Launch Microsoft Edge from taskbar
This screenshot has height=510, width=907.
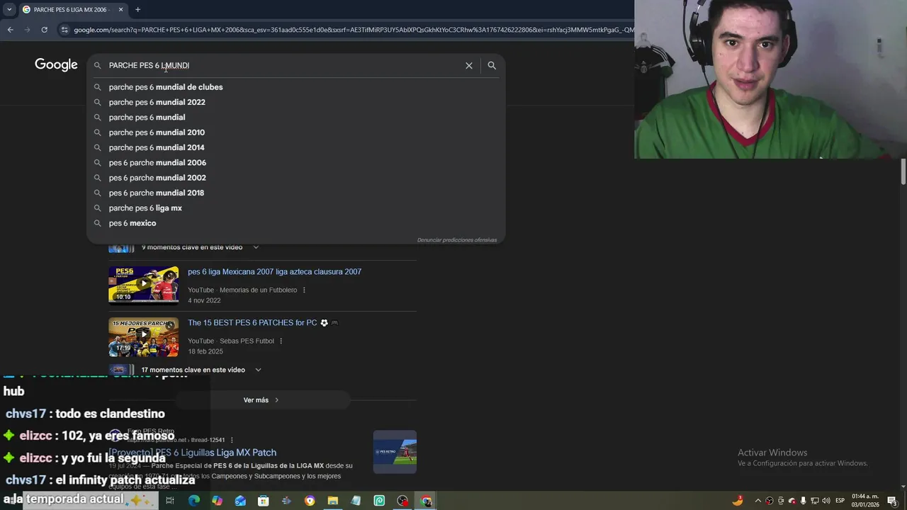pos(193,501)
